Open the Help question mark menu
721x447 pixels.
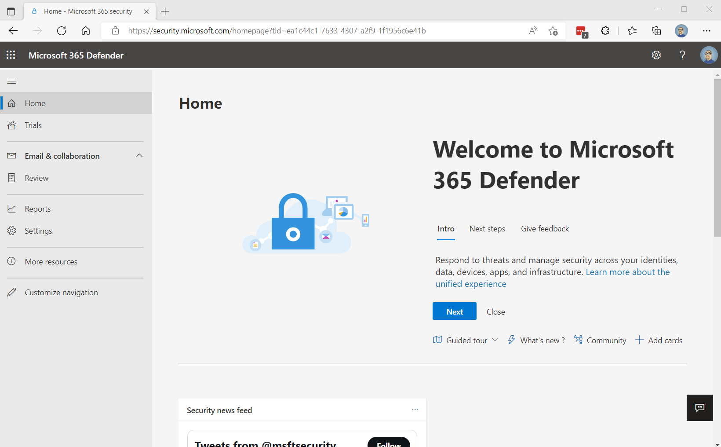coord(682,55)
